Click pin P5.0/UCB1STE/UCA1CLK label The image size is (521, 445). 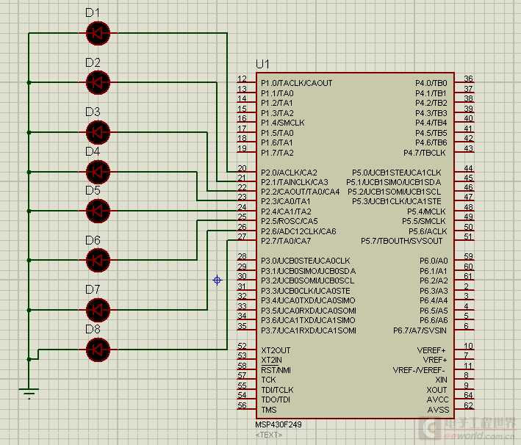pyautogui.click(x=397, y=173)
